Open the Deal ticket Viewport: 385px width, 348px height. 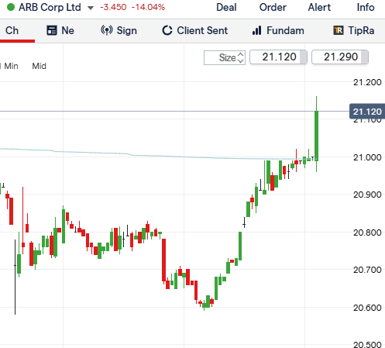[x=226, y=7]
